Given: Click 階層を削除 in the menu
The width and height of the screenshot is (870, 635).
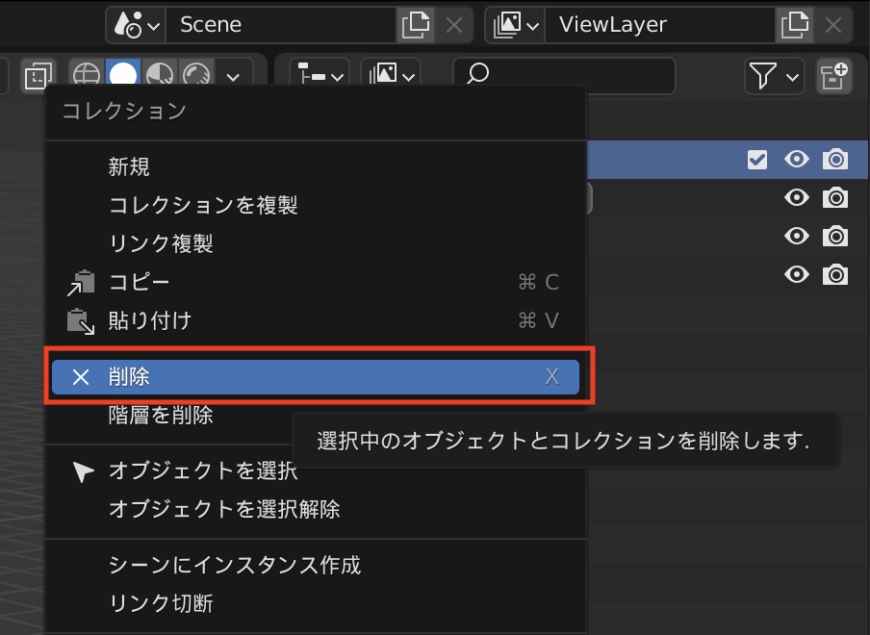Looking at the screenshot, I should pos(161,416).
